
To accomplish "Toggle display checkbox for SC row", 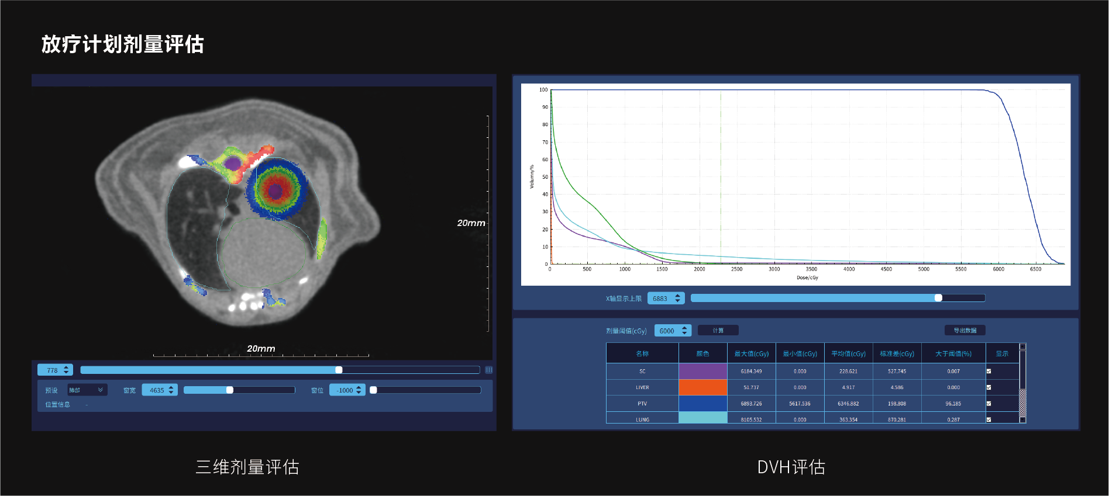I will pos(989,371).
